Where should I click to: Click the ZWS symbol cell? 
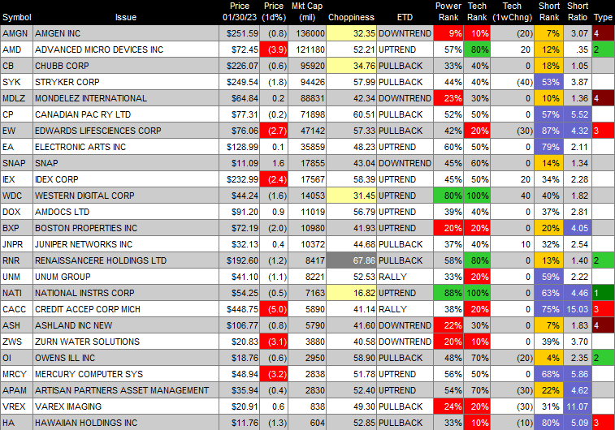coord(16,342)
